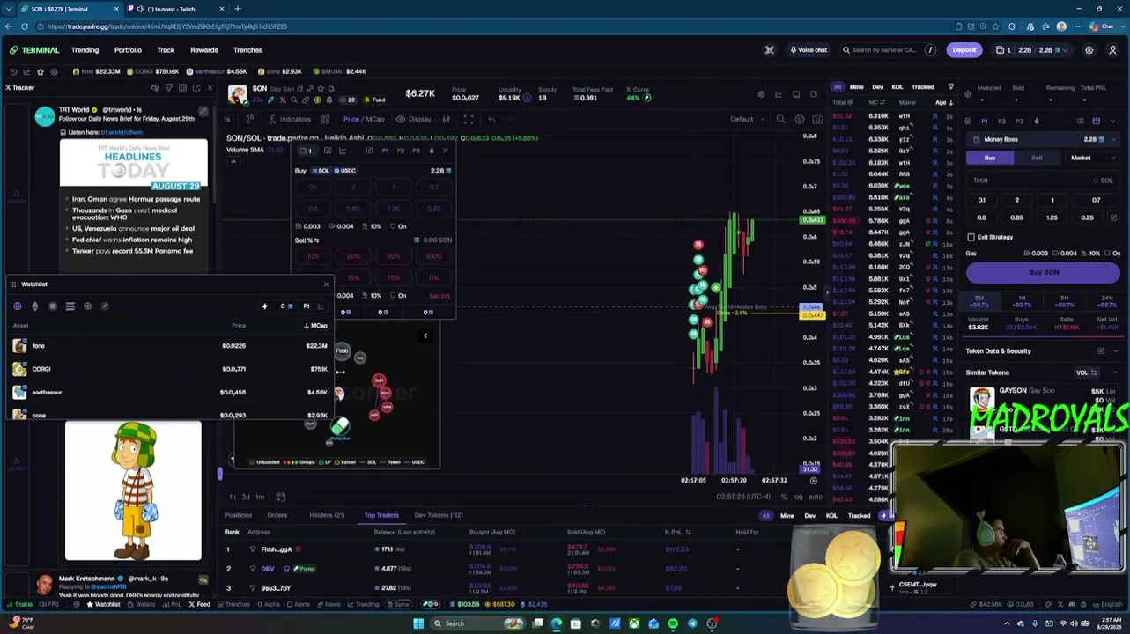Image resolution: width=1130 pixels, height=634 pixels.
Task: Open the chart candle type icon
Action: coord(250,119)
